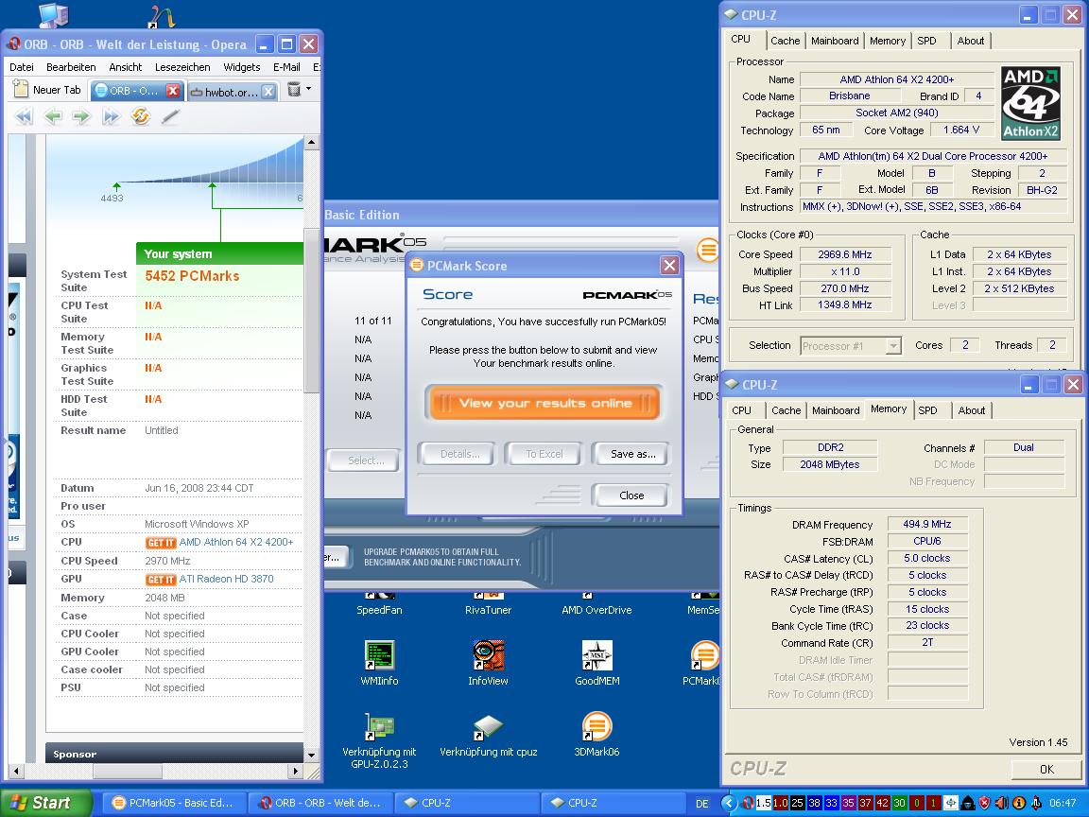Click the Select... button in PCMark05

tap(365, 460)
